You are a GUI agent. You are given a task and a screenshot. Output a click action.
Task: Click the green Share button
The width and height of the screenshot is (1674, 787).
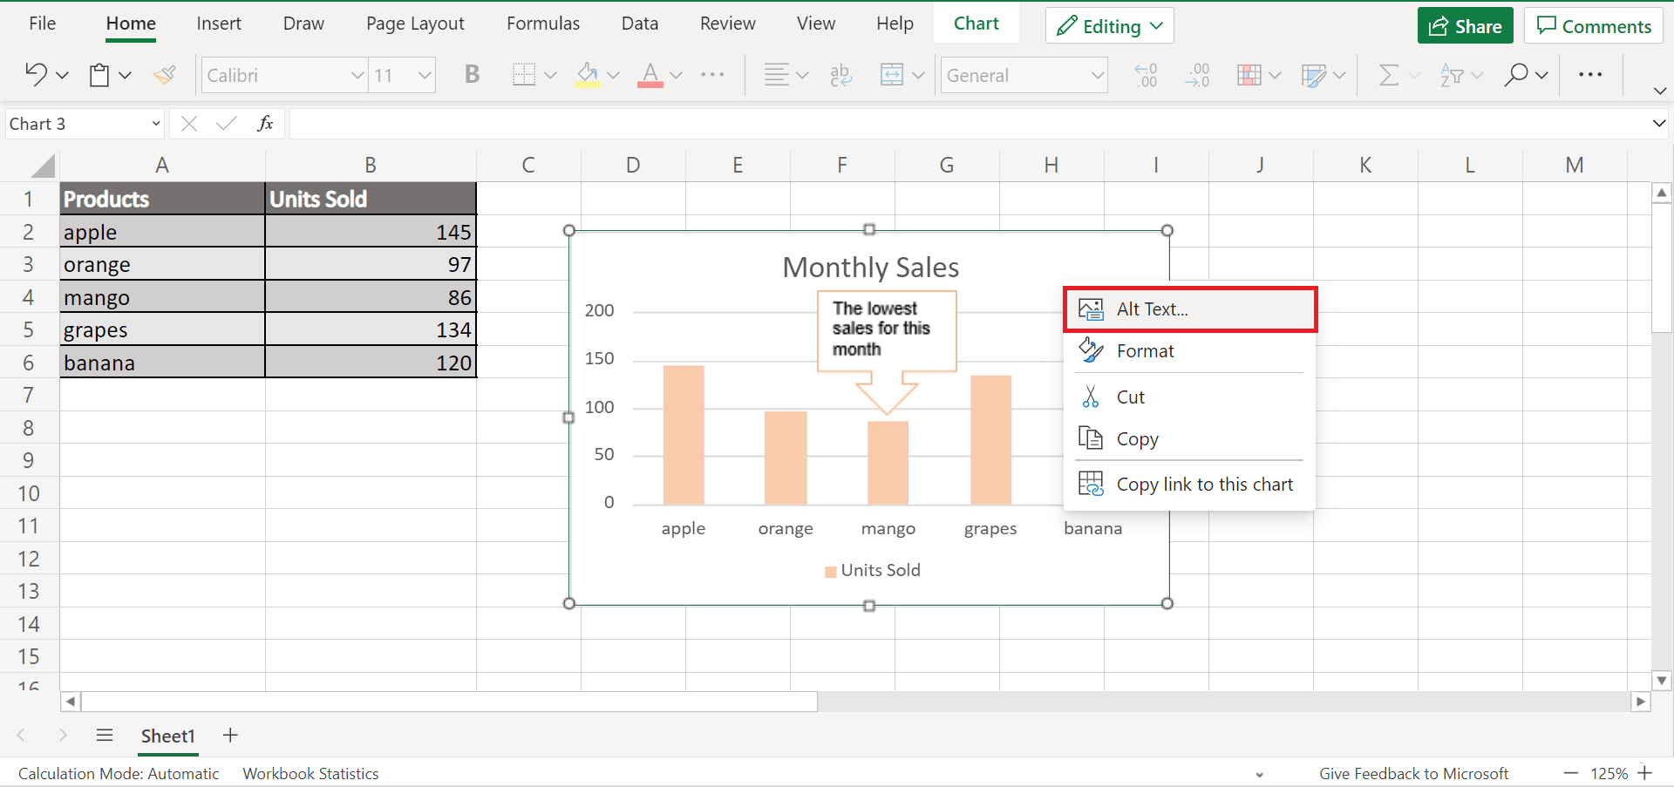[1464, 25]
